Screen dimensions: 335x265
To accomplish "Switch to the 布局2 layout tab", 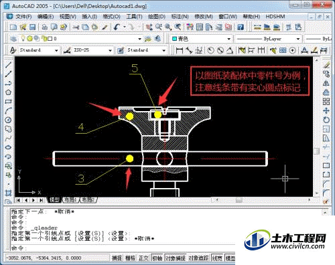I will pos(88,200).
